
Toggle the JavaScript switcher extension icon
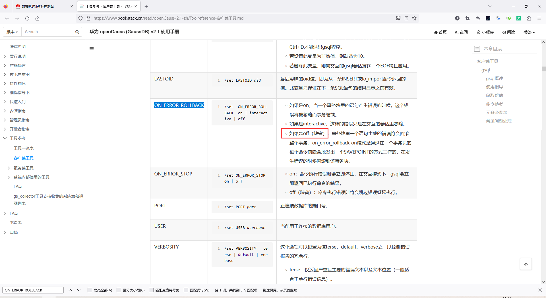pos(509,18)
